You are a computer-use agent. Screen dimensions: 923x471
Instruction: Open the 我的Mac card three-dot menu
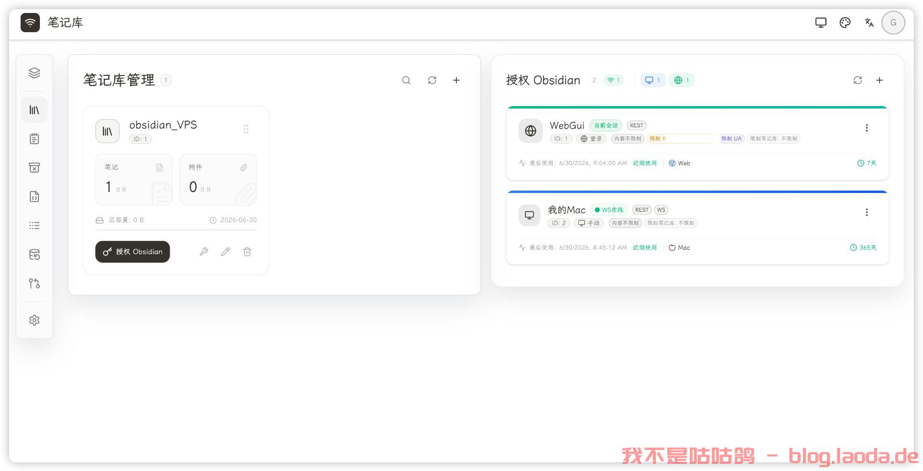tap(867, 212)
